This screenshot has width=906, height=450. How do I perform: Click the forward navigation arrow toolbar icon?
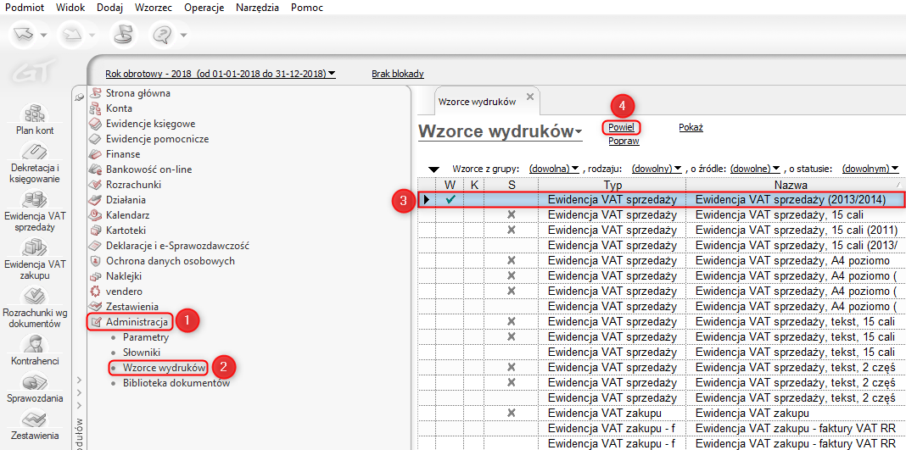pos(74,36)
